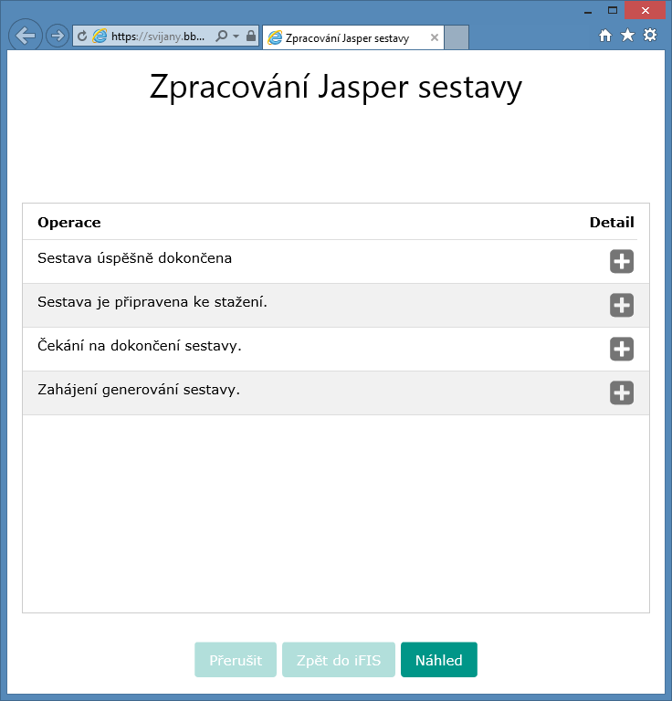This screenshot has height=701, width=672.
Task: Go back with browser back arrow
Action: point(26,36)
